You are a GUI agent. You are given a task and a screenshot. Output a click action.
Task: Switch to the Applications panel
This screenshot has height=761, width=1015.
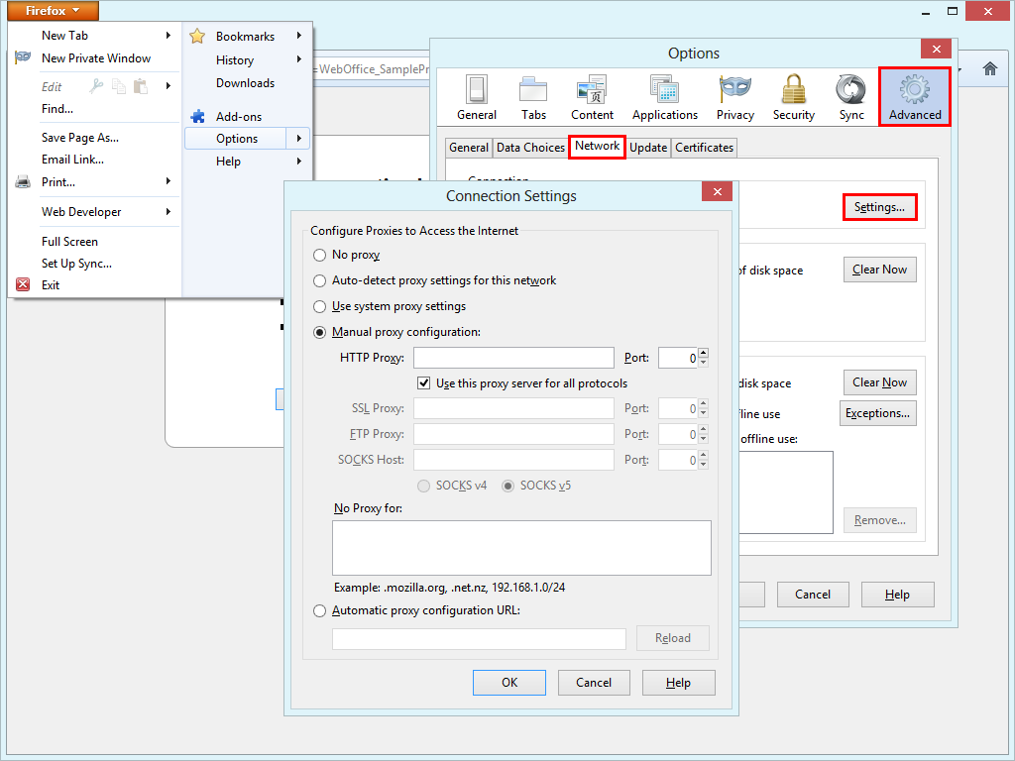pos(664,96)
